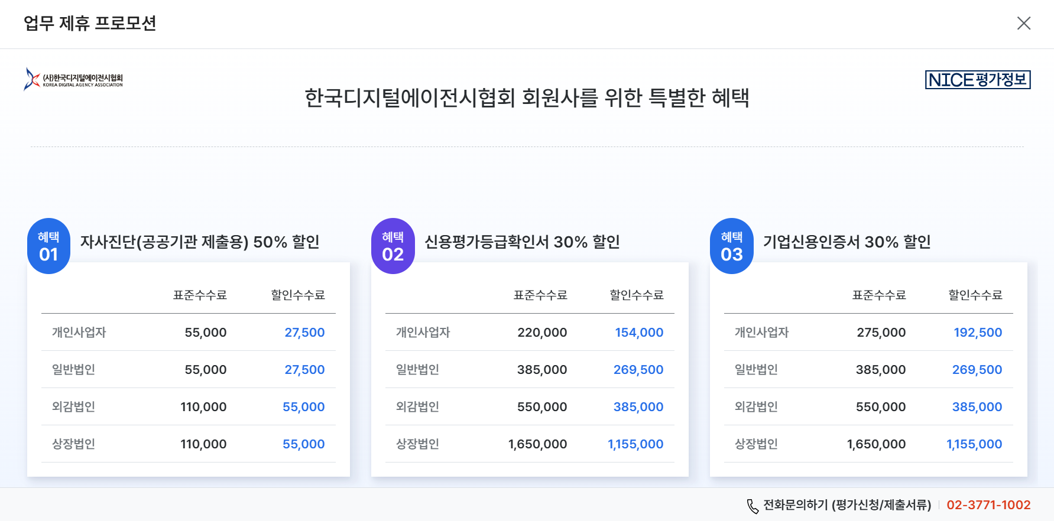Call the number 02-3771-1002
The image size is (1054, 521).
[988, 505]
